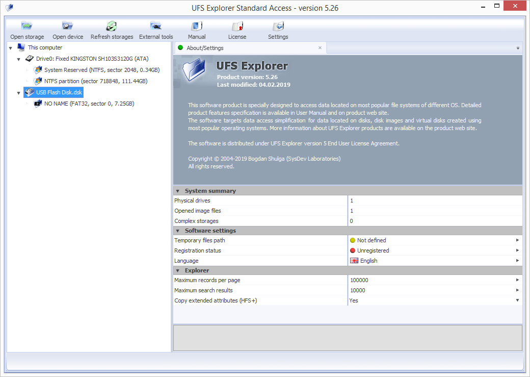
Task: Select USB Flash Disk.dsk entry
Action: 59,92
